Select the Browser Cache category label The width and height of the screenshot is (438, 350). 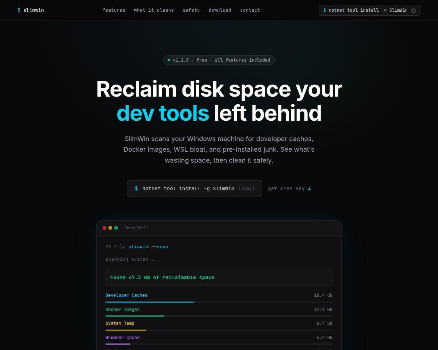coord(122,338)
